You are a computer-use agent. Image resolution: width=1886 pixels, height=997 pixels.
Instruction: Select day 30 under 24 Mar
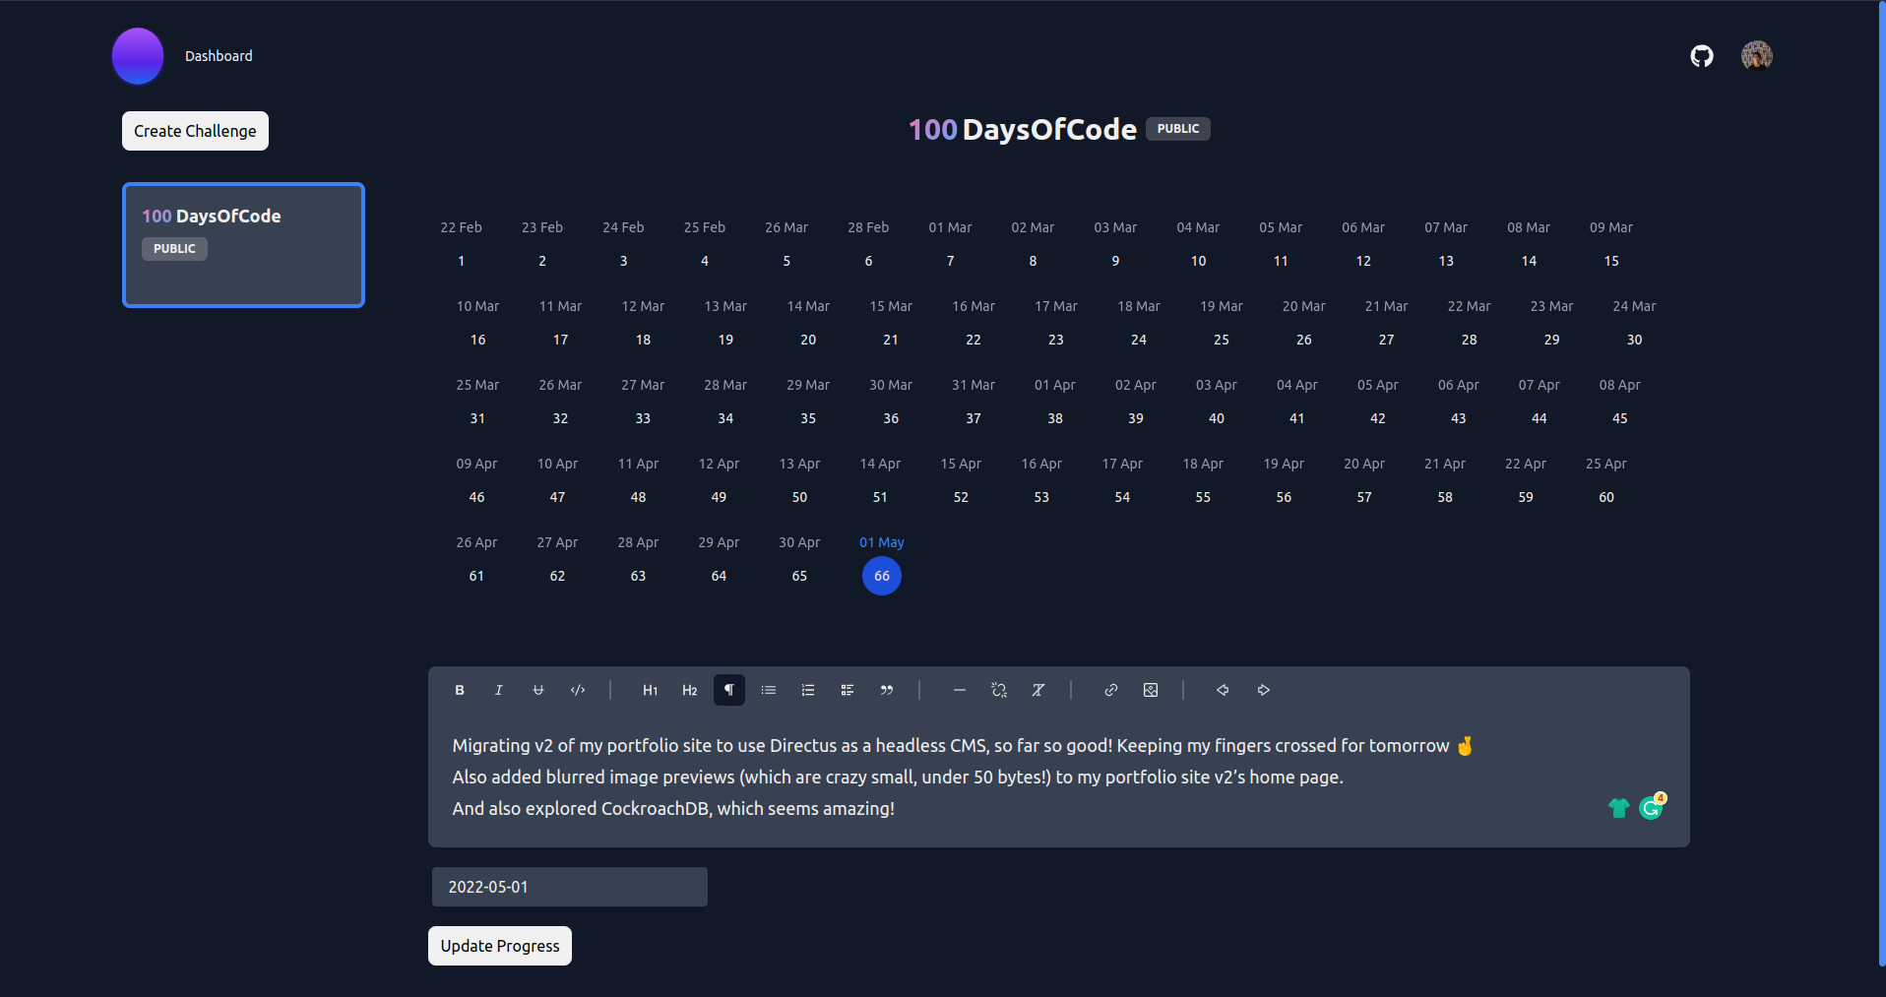pos(1634,340)
